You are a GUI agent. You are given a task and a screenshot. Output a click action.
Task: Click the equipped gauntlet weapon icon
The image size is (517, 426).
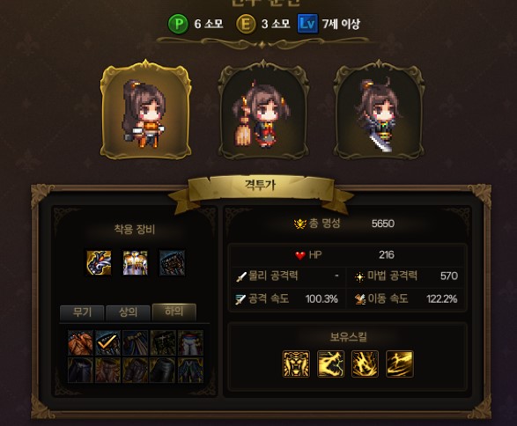click(x=99, y=262)
